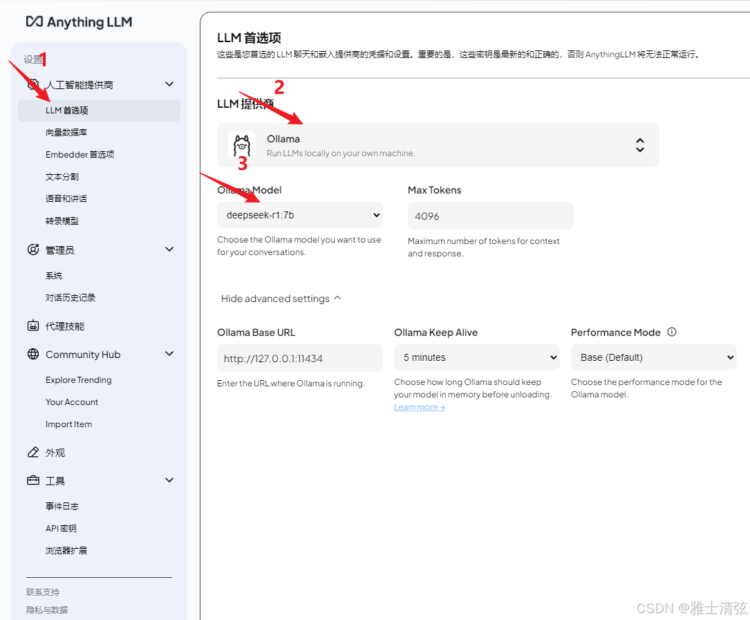Click the Max Tokens input field
Screen dimensions: 750x620
pyautogui.click(x=490, y=216)
